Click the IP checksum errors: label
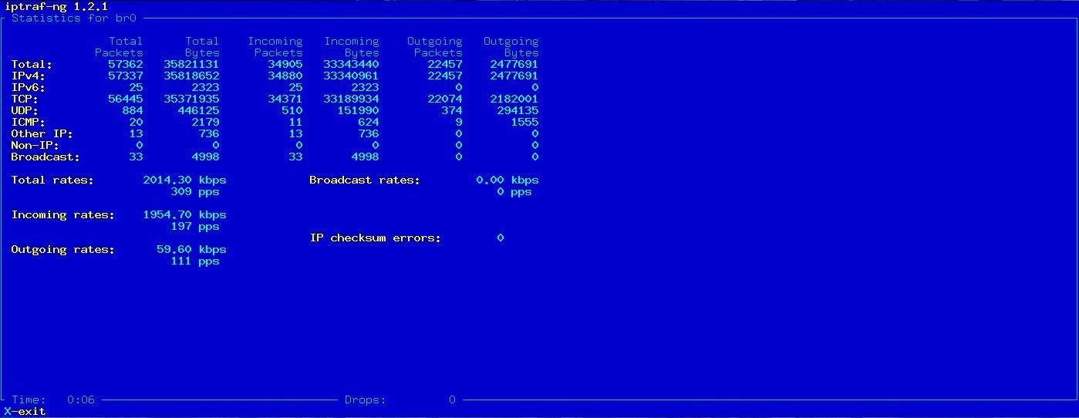 click(x=376, y=238)
